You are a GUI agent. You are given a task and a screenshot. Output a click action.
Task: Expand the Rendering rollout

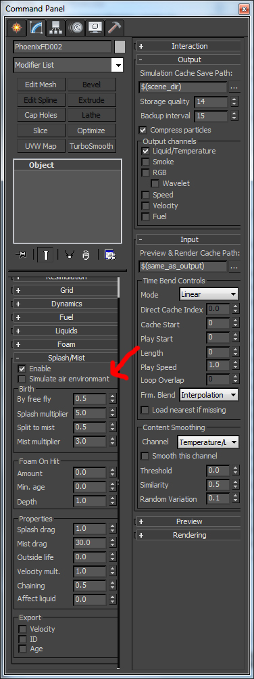tap(188, 535)
